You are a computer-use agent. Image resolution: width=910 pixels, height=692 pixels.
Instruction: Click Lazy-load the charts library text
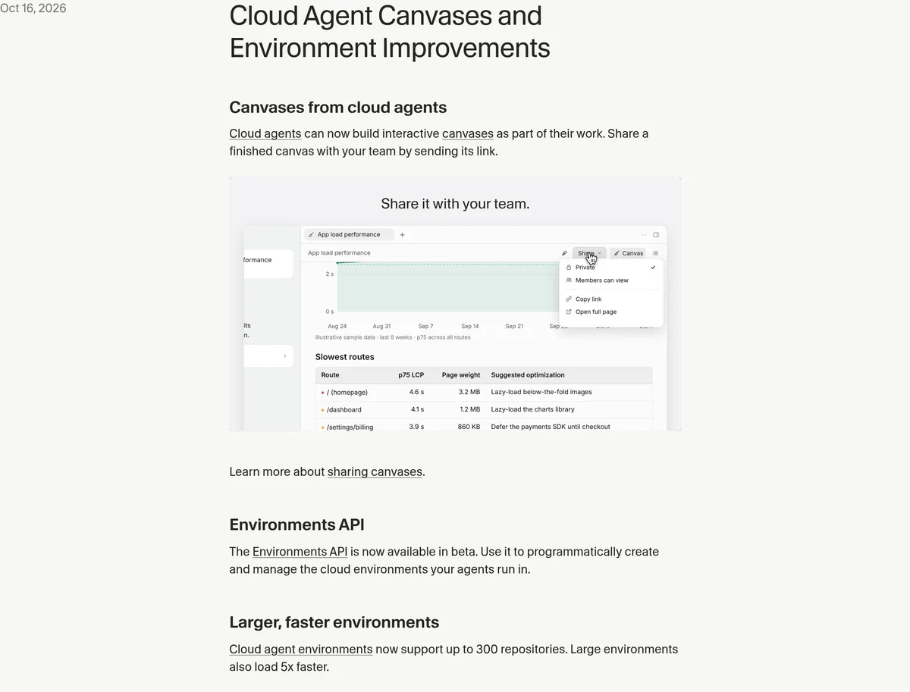pos(532,409)
